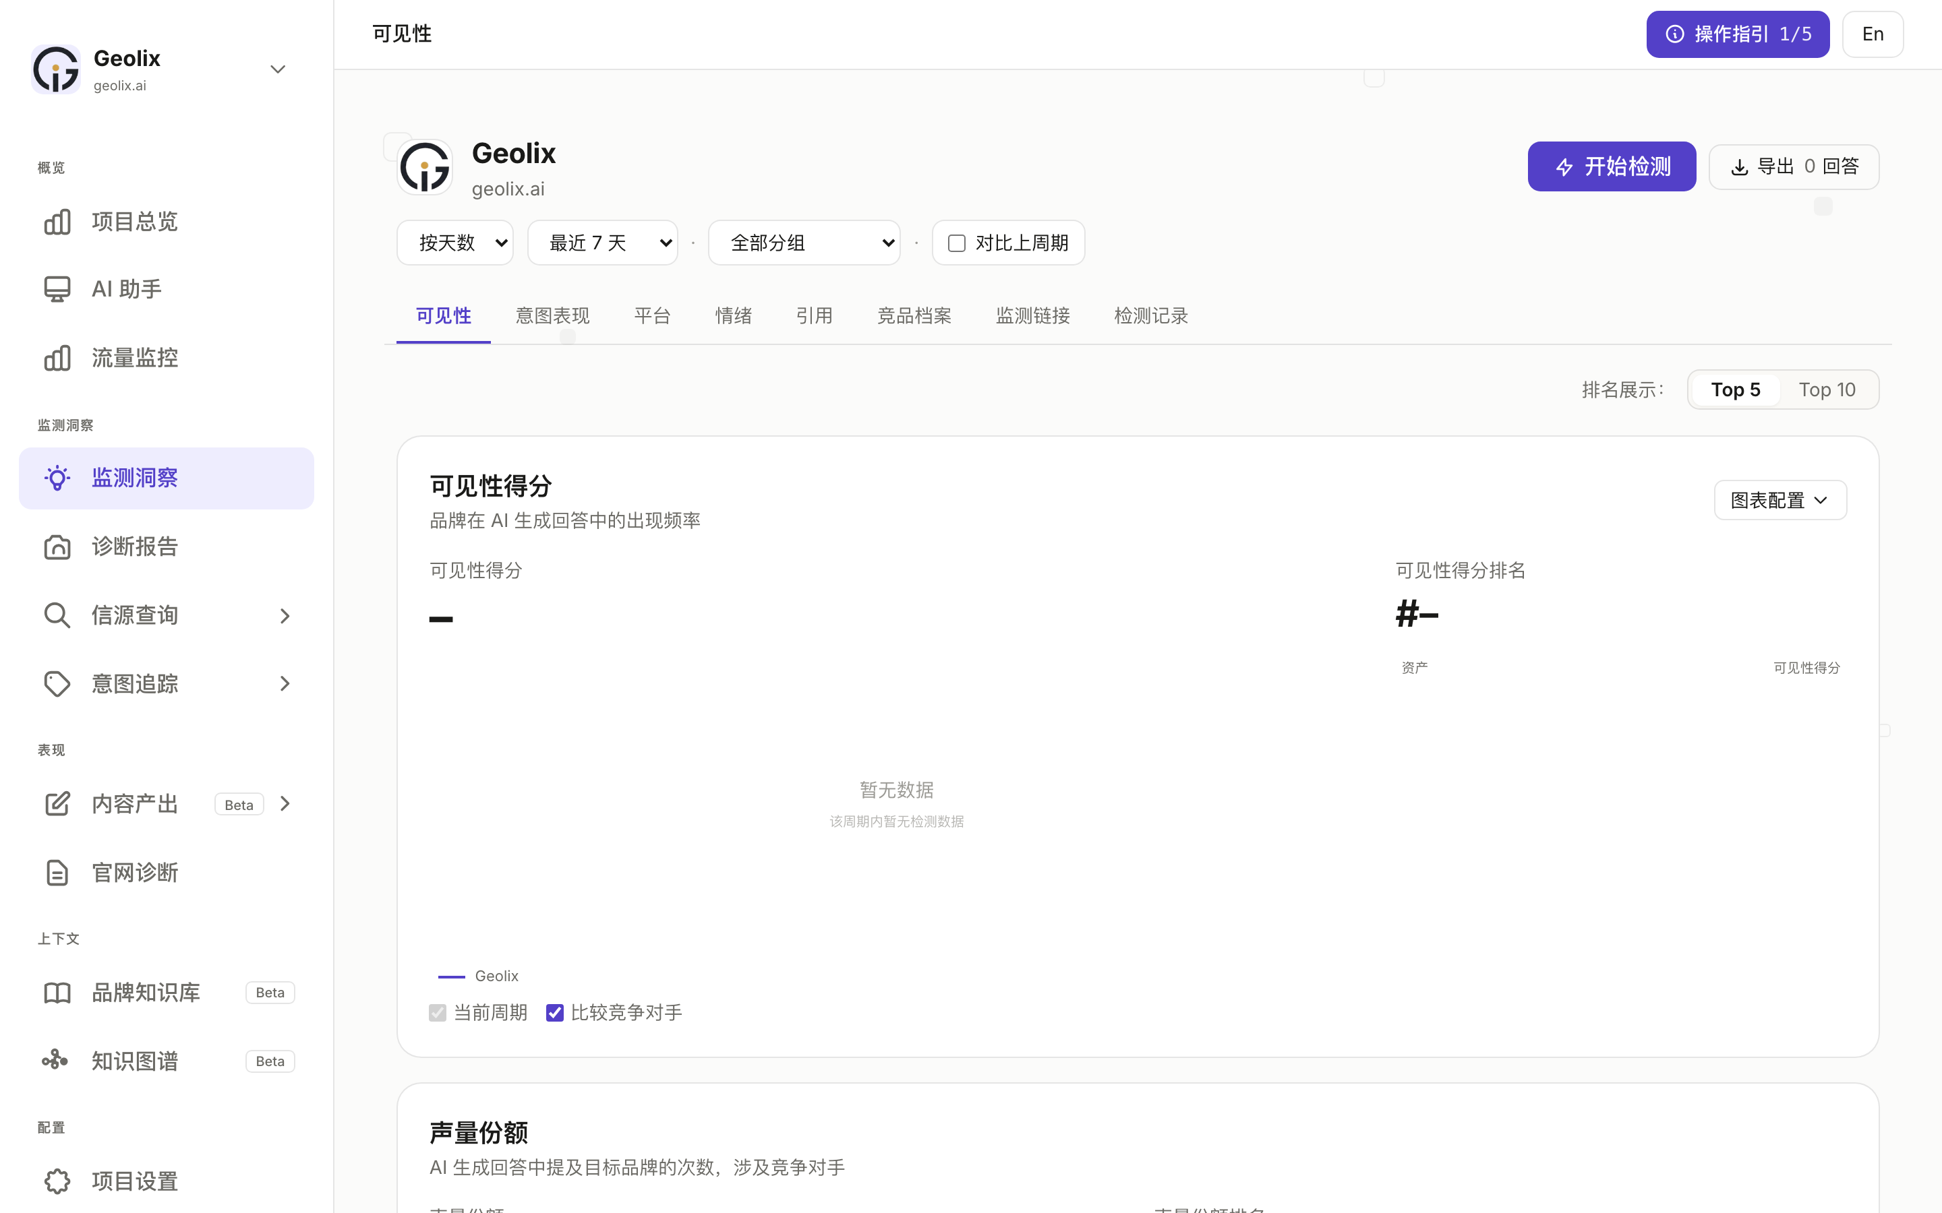Click the 知识图谱 graph nodes icon
This screenshot has height=1213, width=1942.
tap(55, 1061)
